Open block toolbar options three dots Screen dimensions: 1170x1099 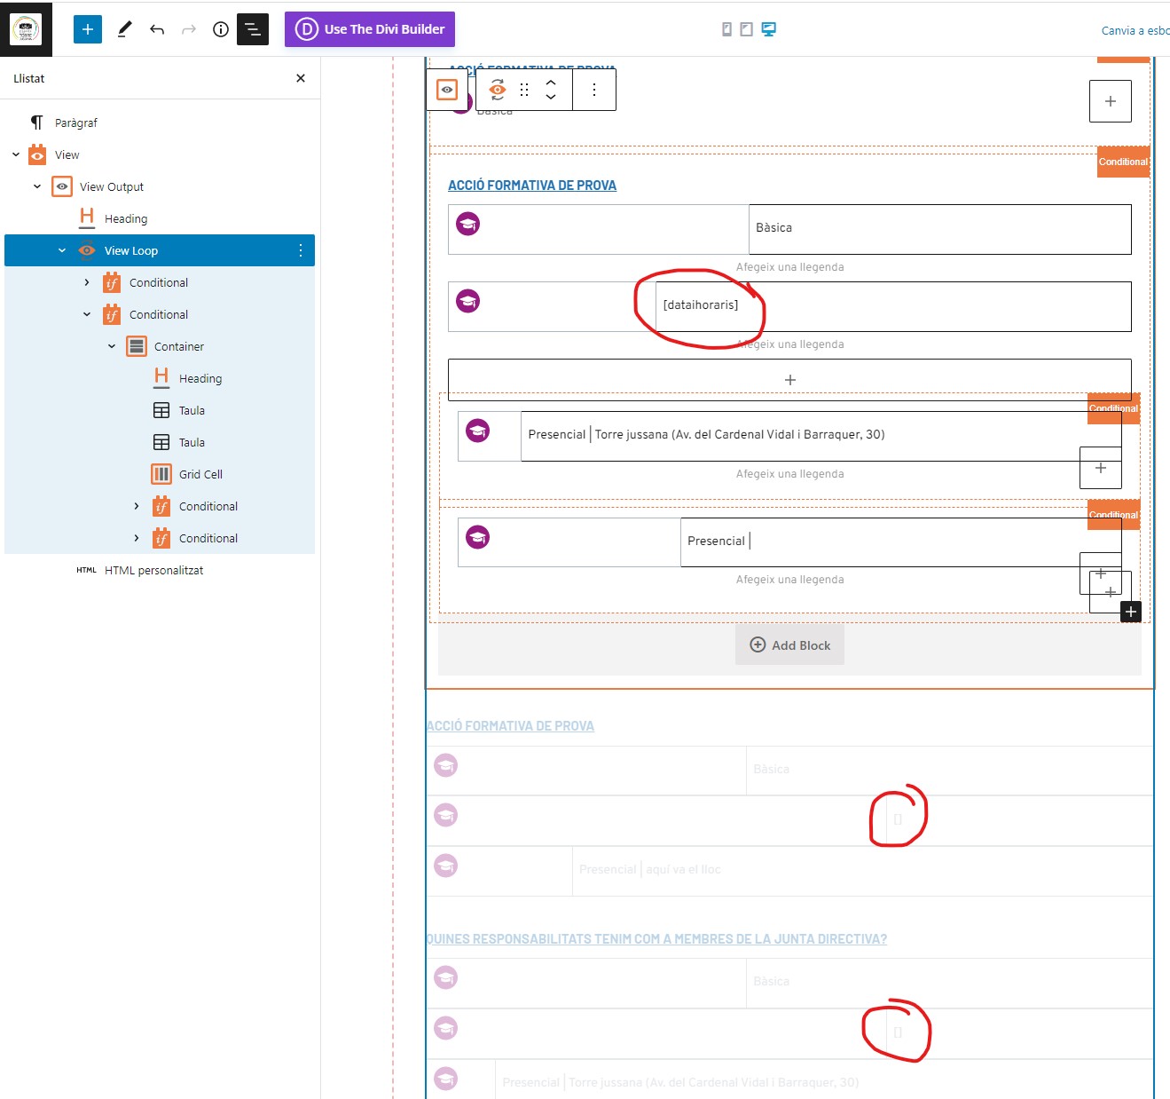click(x=594, y=90)
